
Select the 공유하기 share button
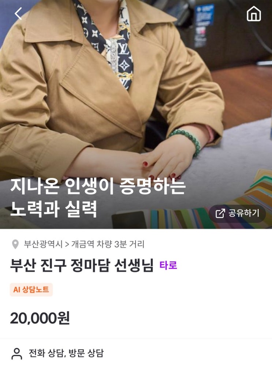237,213
